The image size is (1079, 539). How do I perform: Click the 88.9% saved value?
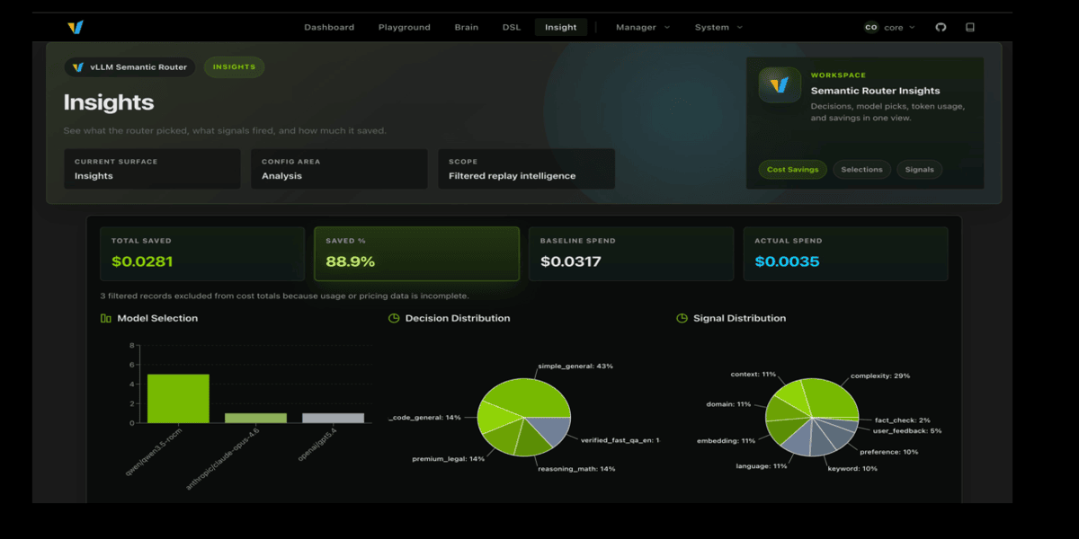click(x=351, y=261)
